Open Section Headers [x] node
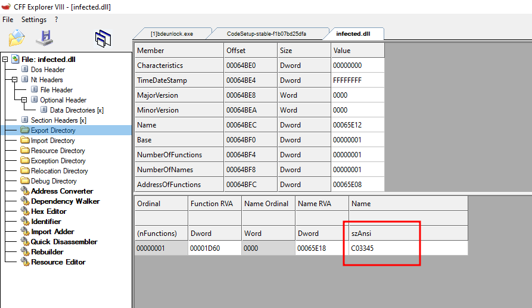This screenshot has height=308, width=532. tap(58, 120)
